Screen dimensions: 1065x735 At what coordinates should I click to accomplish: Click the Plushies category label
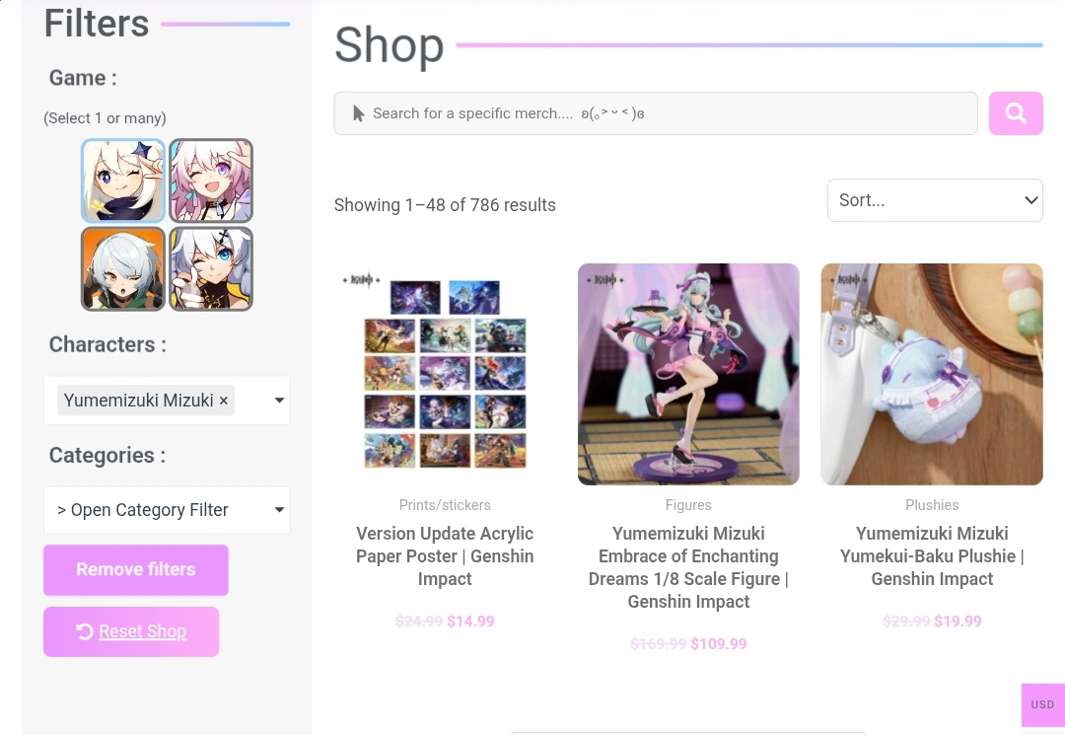click(x=932, y=505)
